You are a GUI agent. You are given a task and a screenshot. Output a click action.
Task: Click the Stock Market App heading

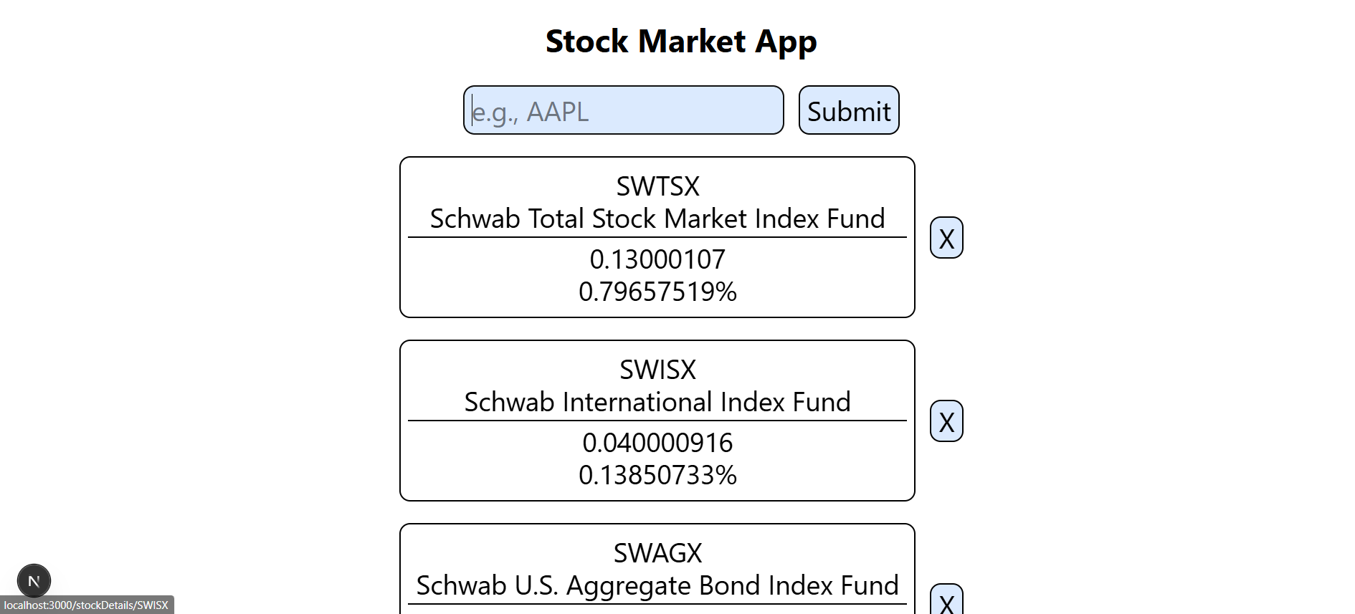pyautogui.click(x=680, y=42)
